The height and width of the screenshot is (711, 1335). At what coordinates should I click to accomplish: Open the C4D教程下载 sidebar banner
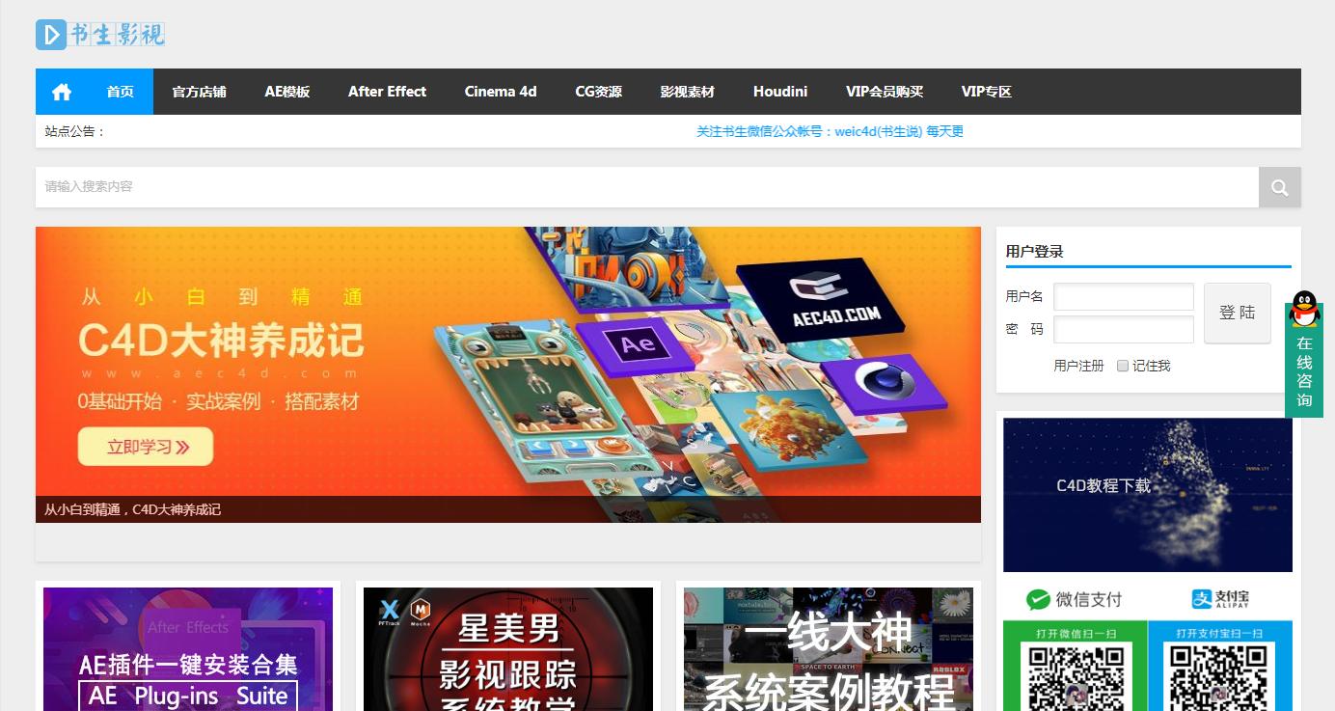pos(1147,494)
